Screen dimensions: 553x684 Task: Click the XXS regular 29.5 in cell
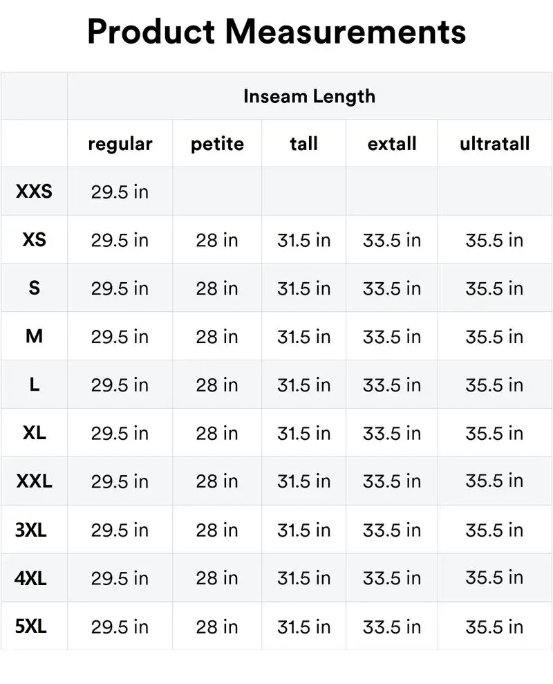[x=120, y=192]
